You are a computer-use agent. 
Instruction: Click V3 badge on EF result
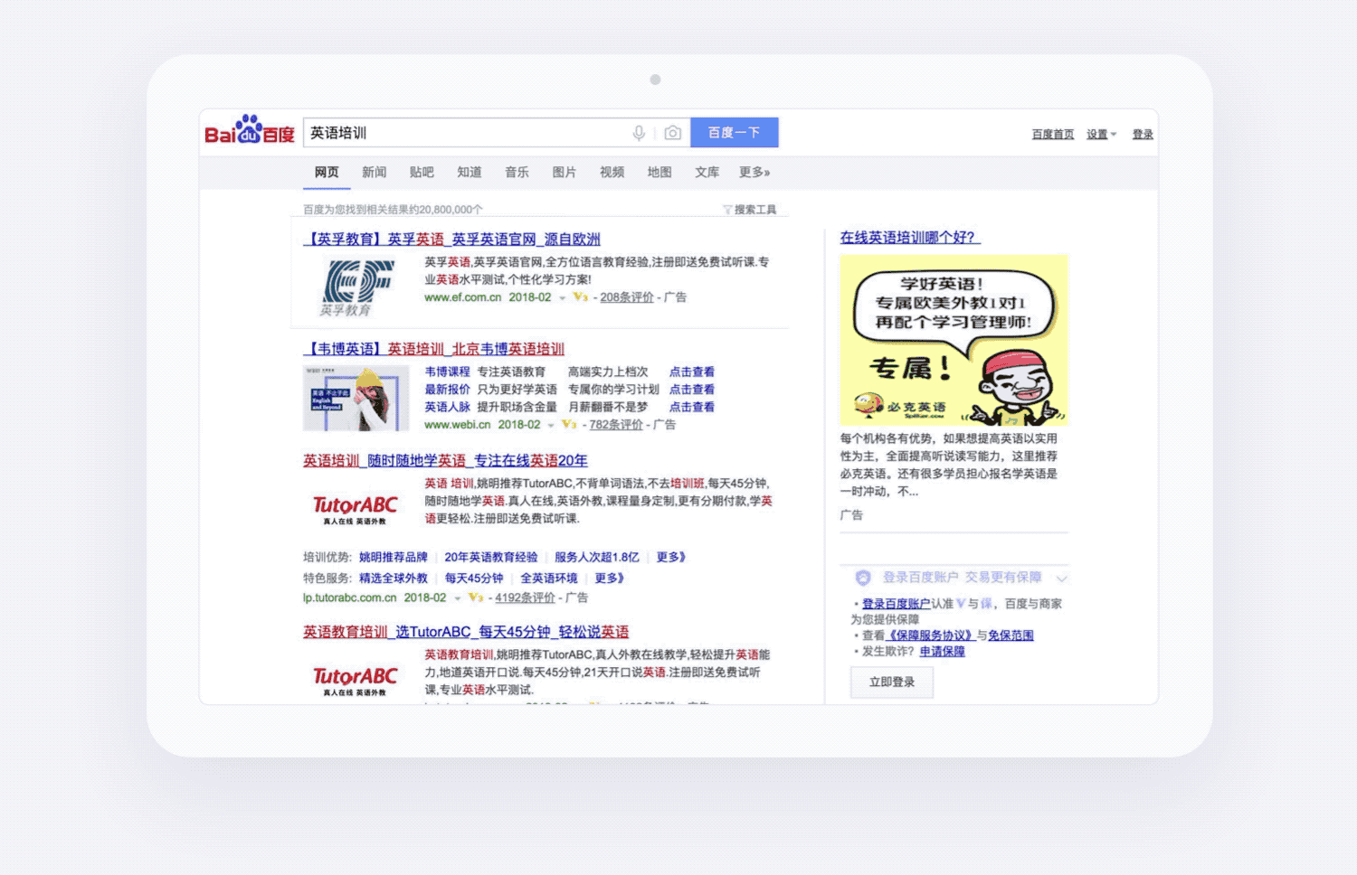click(x=581, y=296)
